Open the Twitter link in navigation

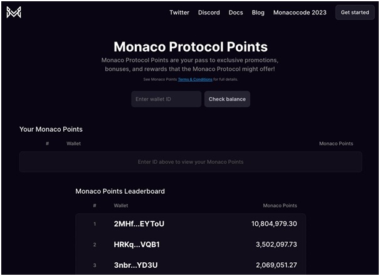[x=179, y=13]
